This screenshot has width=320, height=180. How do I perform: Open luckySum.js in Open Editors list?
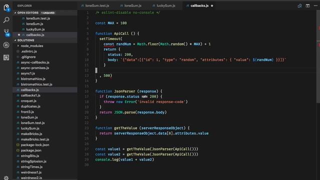[x=35, y=29]
